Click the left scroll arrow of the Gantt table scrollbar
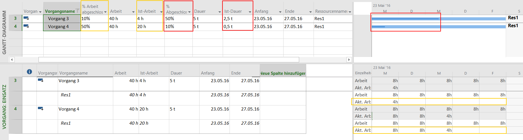The image size is (523, 140). click(x=12, y=60)
